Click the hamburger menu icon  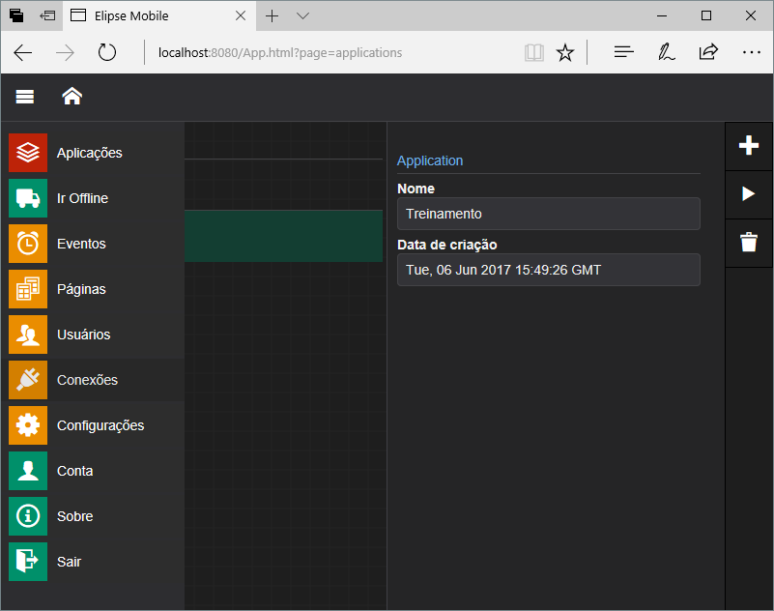click(x=25, y=97)
